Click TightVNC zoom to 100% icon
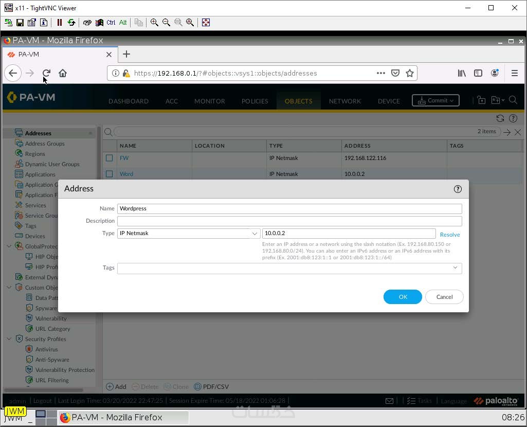The height and width of the screenshot is (427, 527). click(178, 23)
